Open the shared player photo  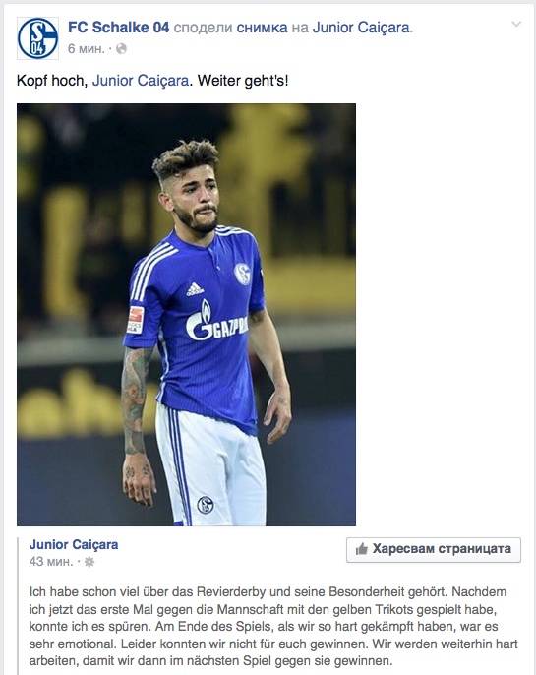(186, 315)
